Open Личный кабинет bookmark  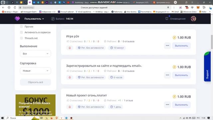(66, 12)
